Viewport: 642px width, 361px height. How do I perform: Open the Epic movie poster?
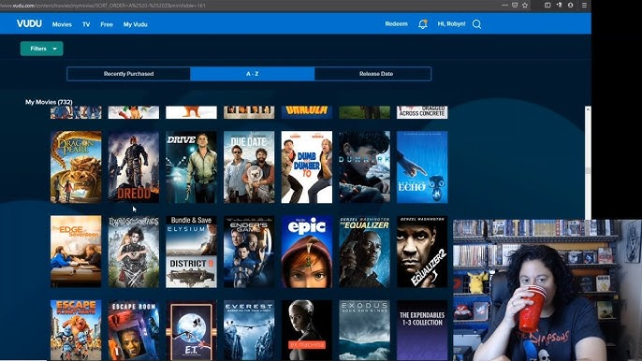coord(307,252)
